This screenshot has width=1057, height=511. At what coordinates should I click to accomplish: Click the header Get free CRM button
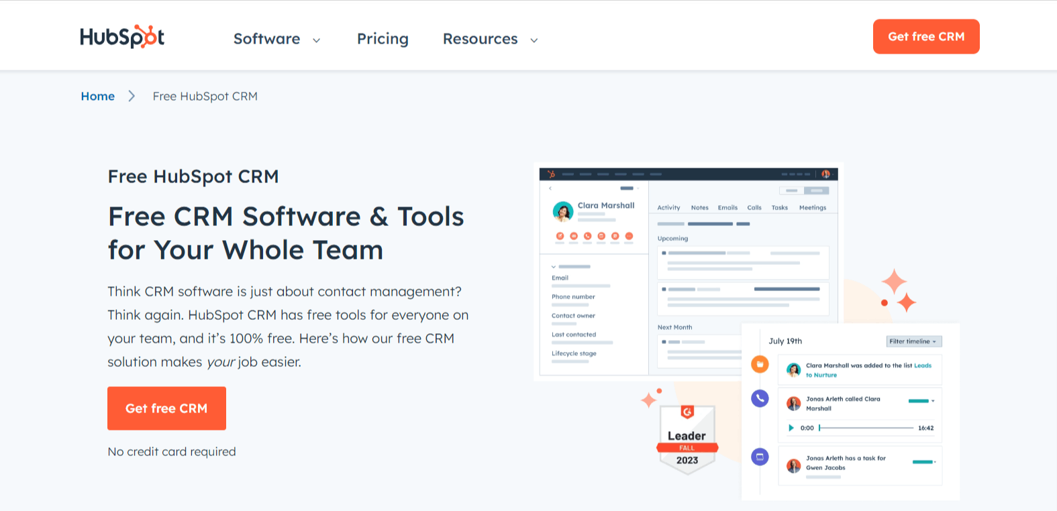926,36
